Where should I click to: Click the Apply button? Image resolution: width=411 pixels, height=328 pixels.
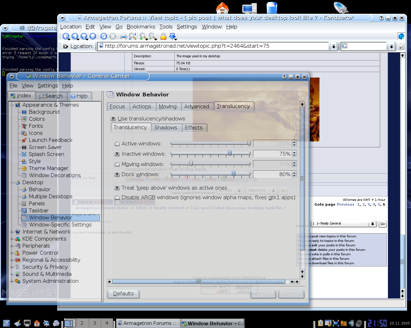click(264, 294)
